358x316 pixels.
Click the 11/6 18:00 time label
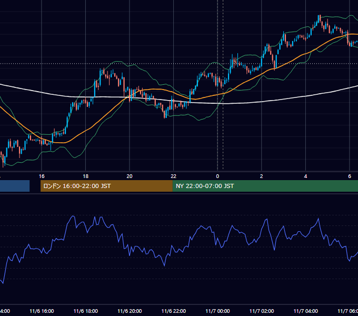(86, 311)
